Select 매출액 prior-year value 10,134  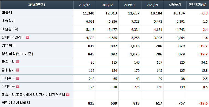179,13
